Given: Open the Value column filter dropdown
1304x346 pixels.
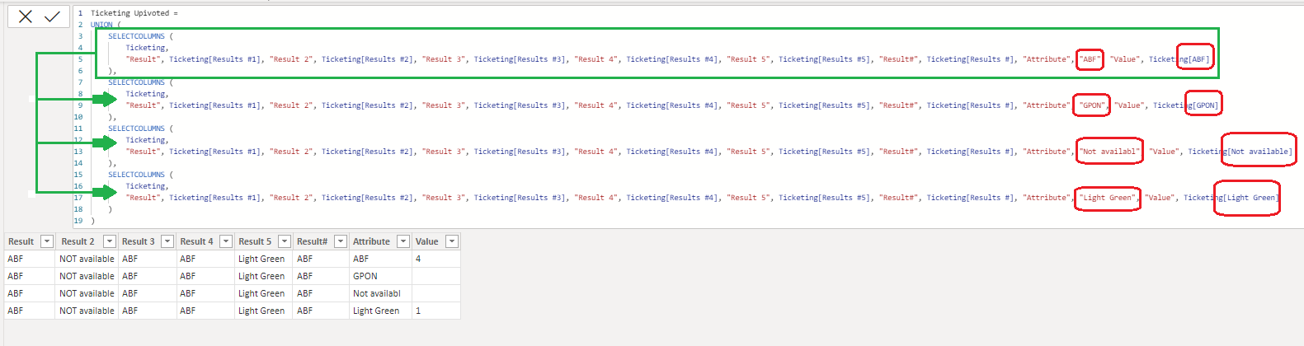Looking at the screenshot, I should point(452,241).
